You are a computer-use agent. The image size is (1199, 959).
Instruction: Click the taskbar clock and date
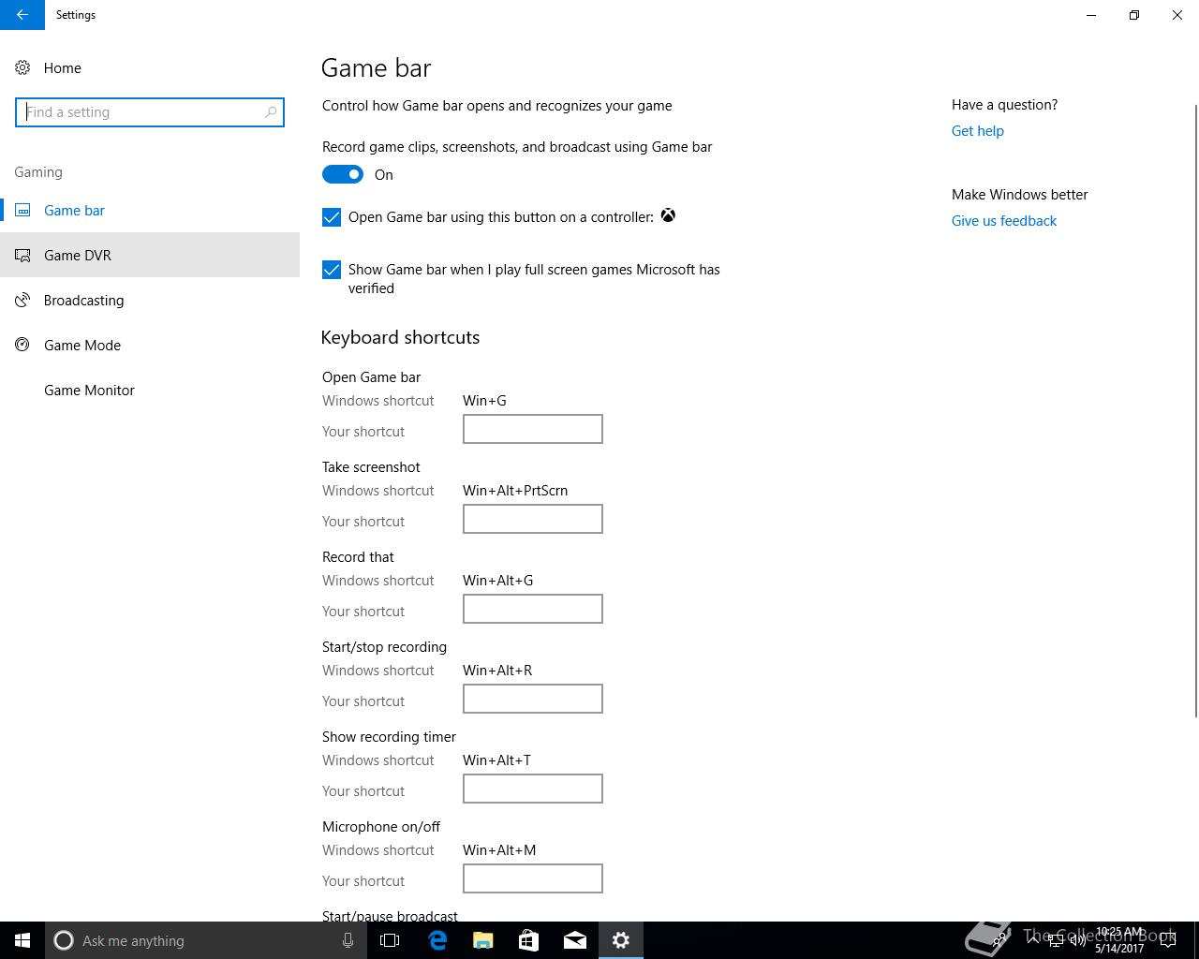coord(1120,940)
